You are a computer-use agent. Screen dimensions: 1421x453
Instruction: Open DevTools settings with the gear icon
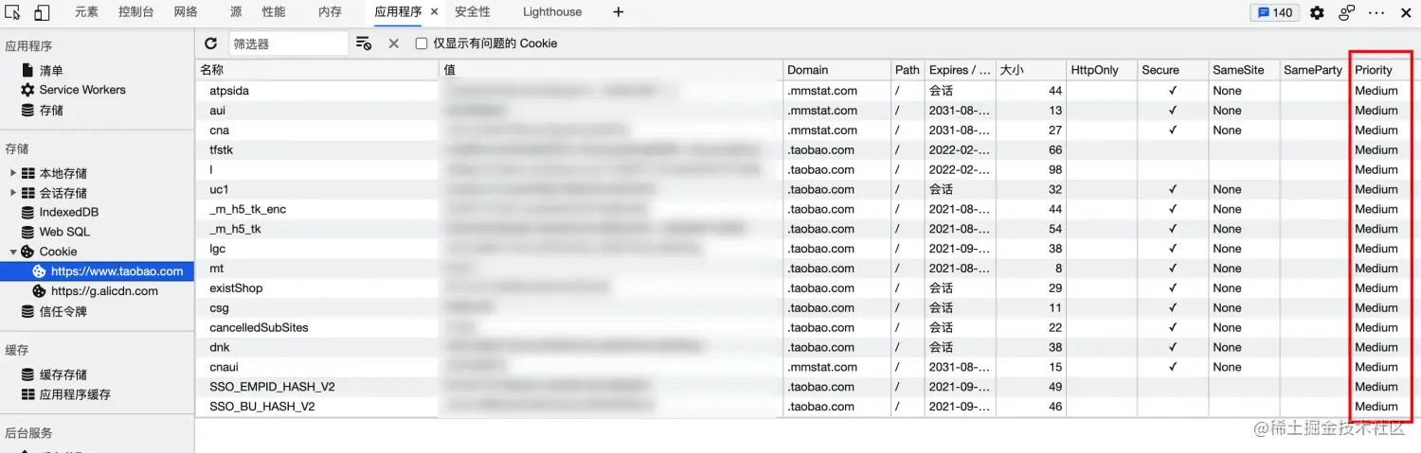tap(1317, 12)
